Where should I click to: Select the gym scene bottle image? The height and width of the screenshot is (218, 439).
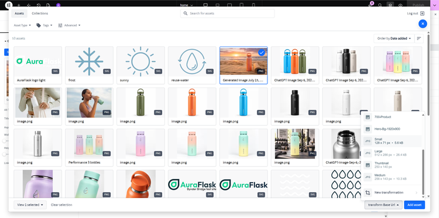(295, 147)
